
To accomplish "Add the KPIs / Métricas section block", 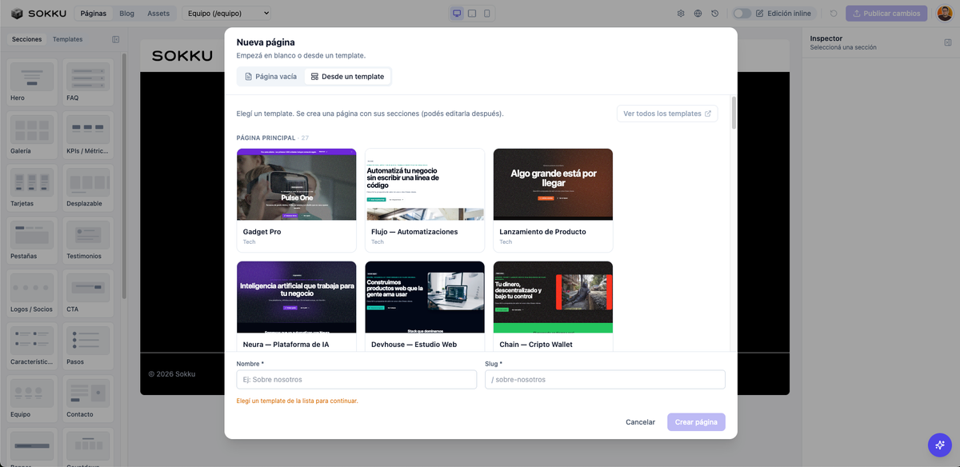I will click(x=88, y=134).
